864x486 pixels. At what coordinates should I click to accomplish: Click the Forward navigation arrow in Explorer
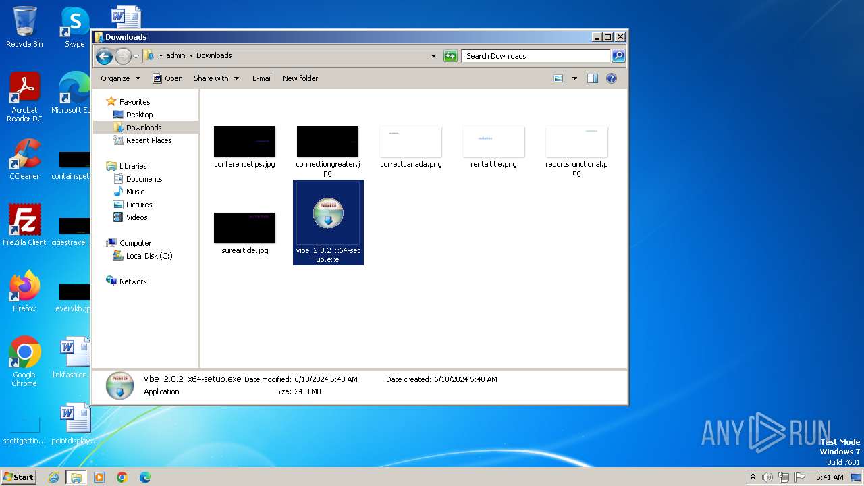point(123,56)
